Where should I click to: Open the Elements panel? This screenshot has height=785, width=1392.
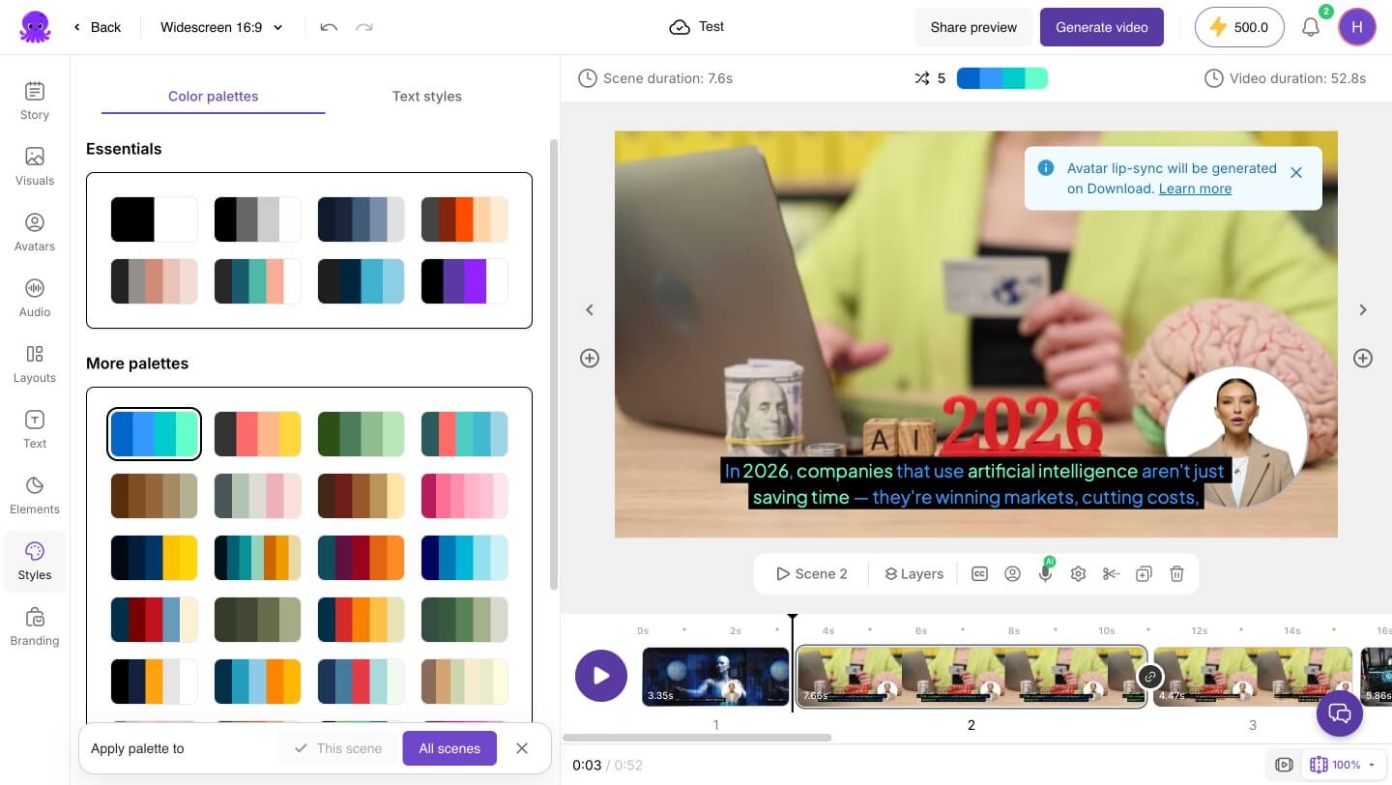coord(35,496)
